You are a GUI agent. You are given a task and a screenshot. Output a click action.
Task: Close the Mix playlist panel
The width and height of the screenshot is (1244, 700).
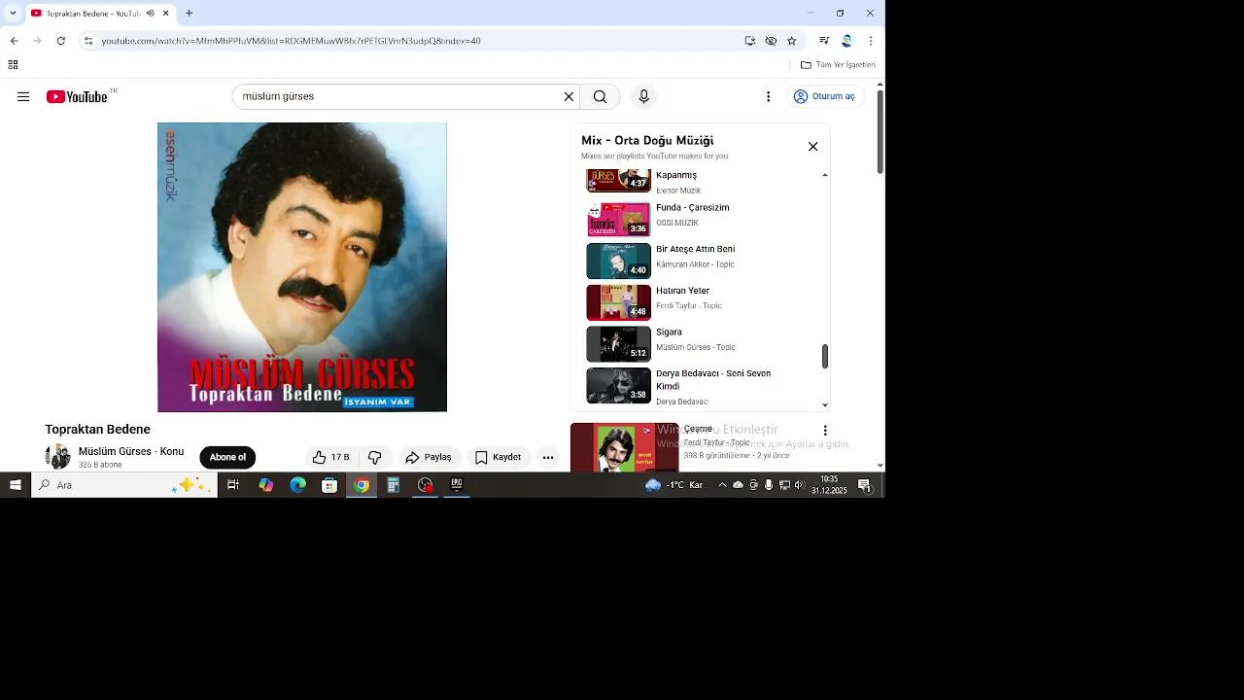tap(812, 147)
